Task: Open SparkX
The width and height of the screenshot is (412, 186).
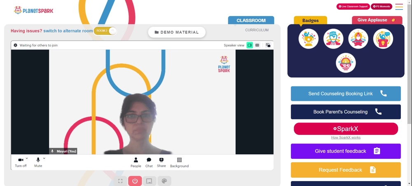Action: [x=346, y=129]
